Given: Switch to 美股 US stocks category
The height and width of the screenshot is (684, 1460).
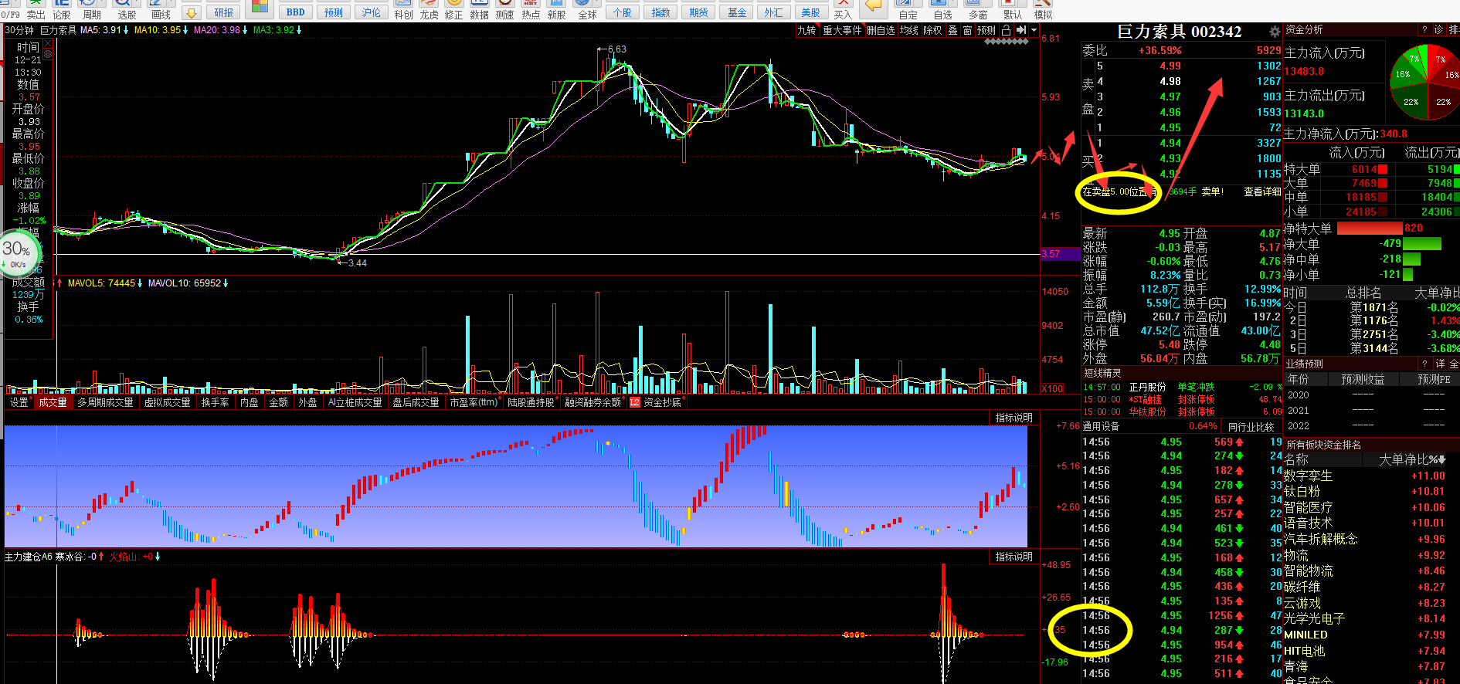Looking at the screenshot, I should (x=810, y=12).
